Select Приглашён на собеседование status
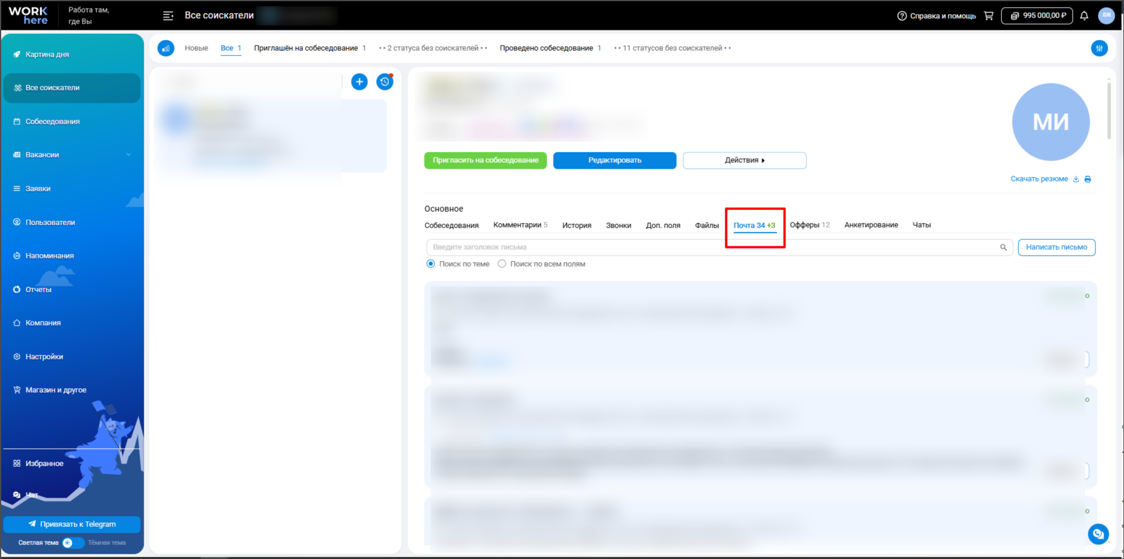Screen dimensions: 1124x559 [309, 48]
